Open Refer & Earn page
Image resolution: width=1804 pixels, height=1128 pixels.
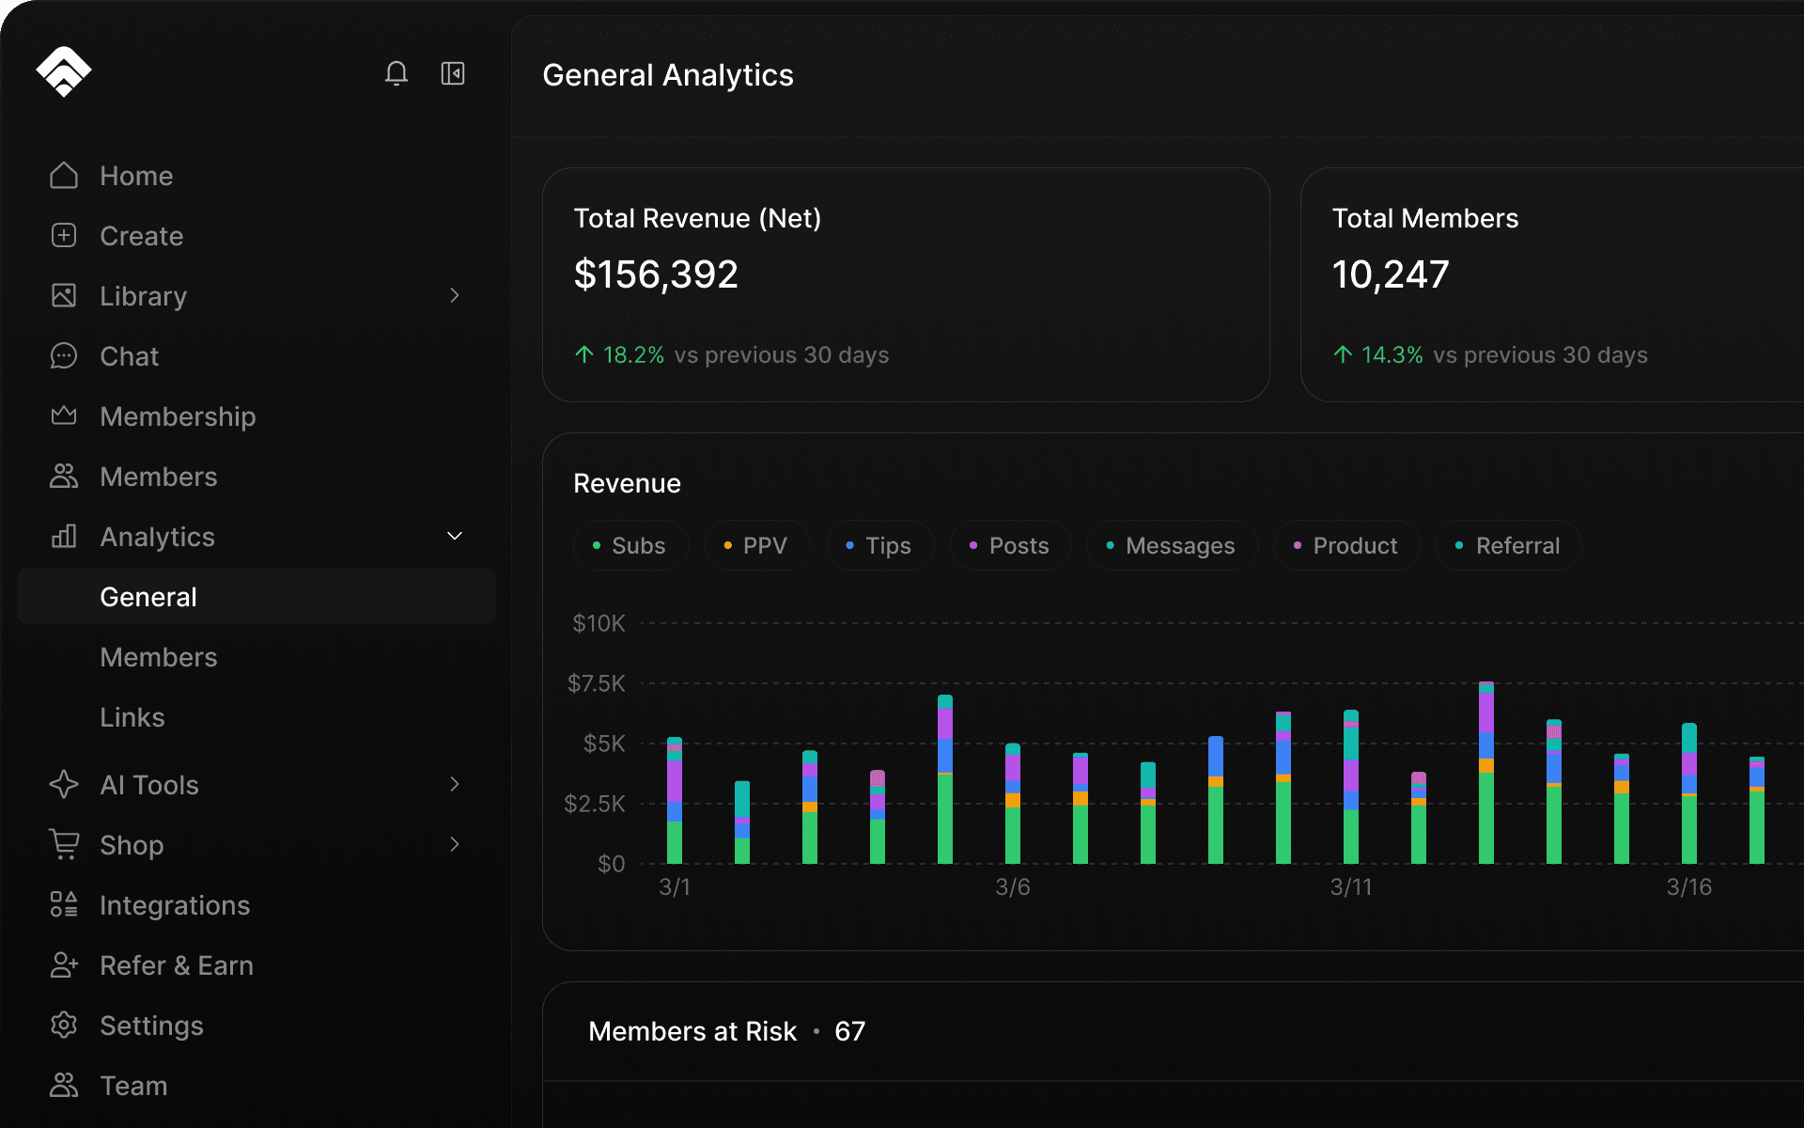[x=257, y=965]
